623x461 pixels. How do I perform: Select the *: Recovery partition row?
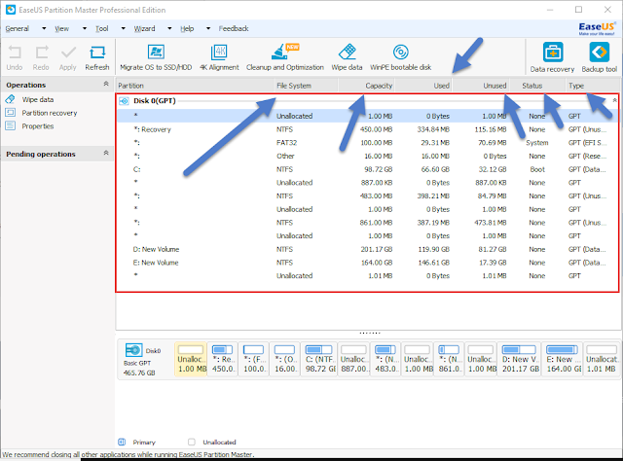point(368,129)
